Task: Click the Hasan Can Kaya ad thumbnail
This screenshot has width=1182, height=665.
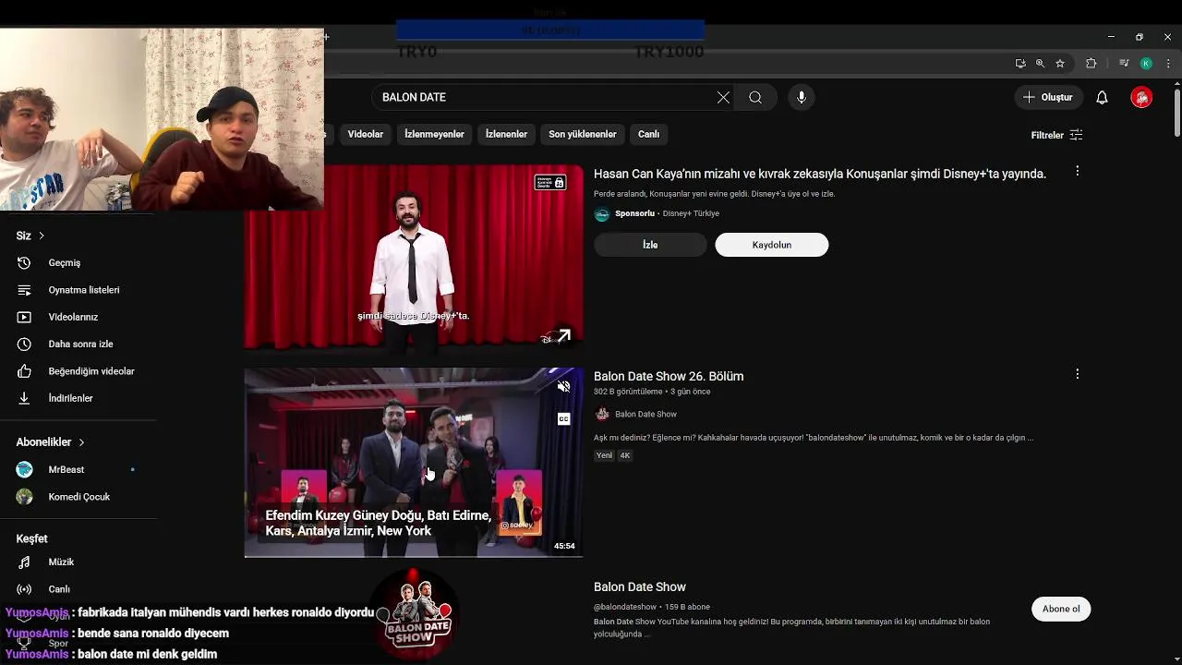Action: [414, 259]
